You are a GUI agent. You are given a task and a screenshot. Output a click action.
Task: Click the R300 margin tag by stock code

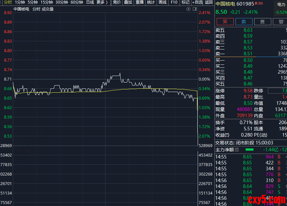point(259,3)
